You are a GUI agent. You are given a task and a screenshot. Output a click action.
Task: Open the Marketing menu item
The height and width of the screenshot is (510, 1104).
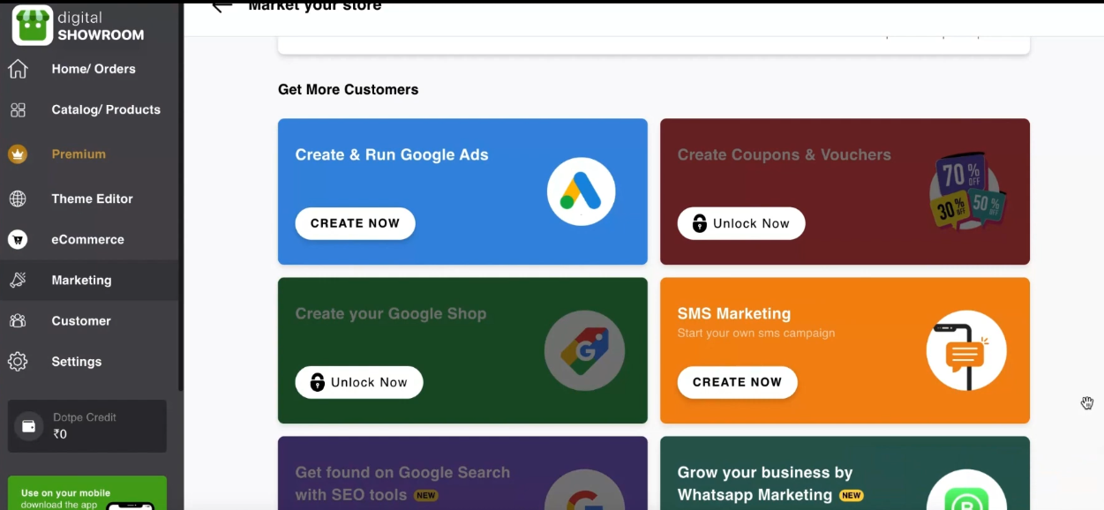point(81,281)
